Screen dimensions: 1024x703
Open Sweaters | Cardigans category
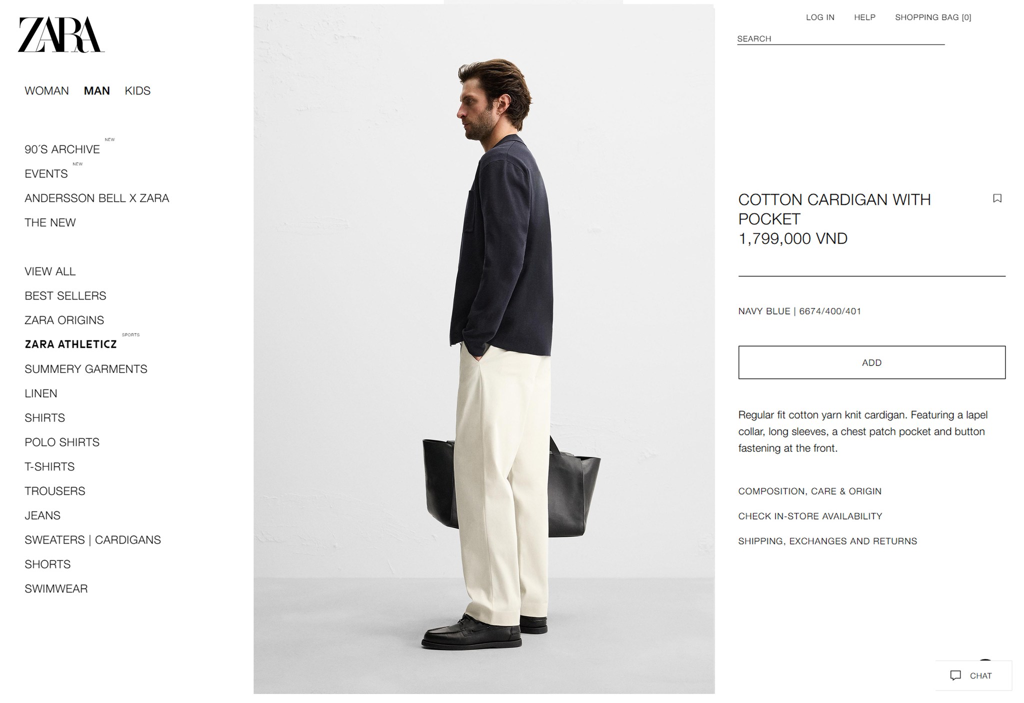(93, 540)
